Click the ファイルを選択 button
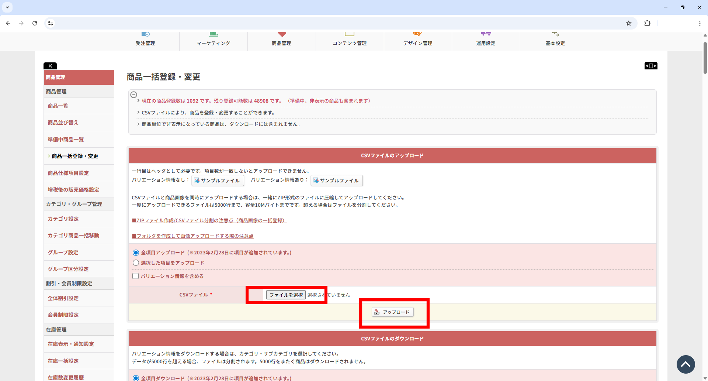Image resolution: width=708 pixels, height=381 pixels. (x=286, y=295)
